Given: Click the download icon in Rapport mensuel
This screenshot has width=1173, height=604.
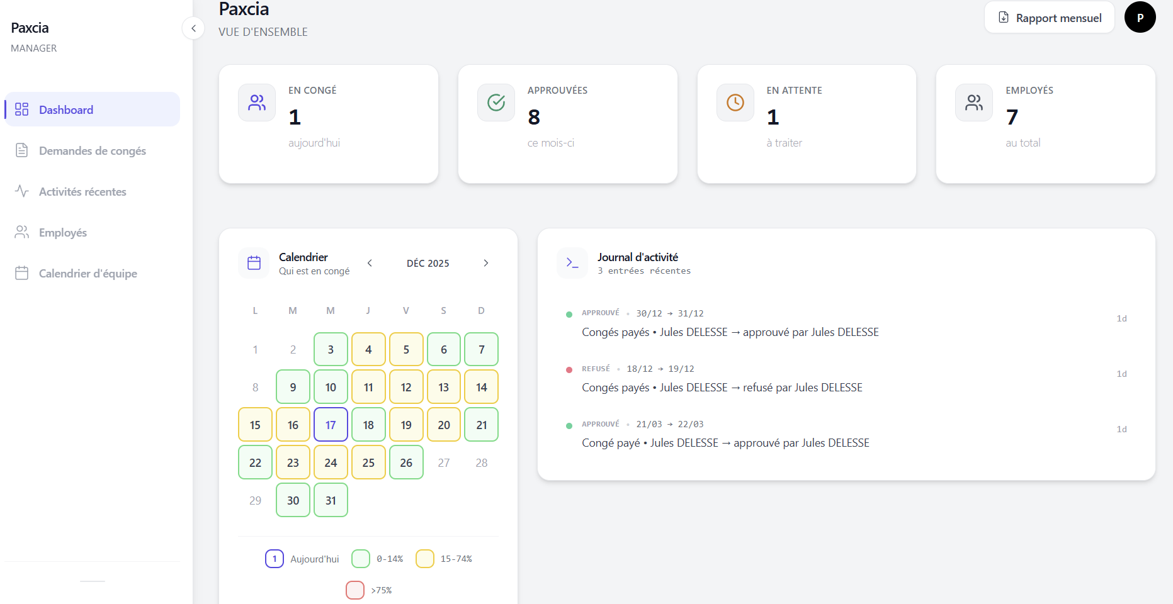Looking at the screenshot, I should (x=1004, y=17).
